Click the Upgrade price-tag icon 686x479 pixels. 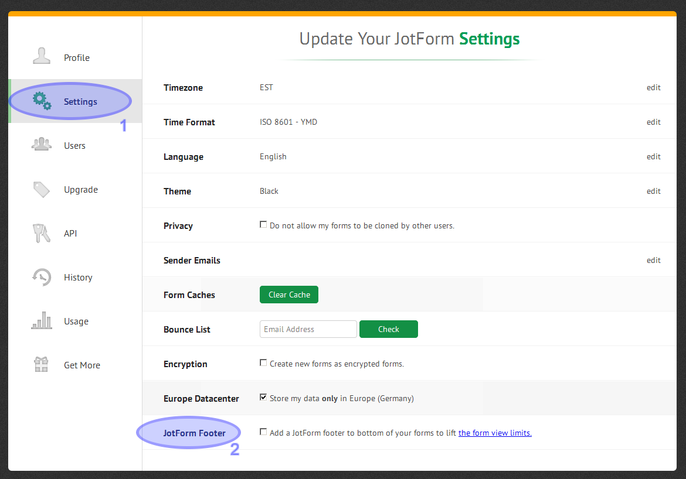41,187
